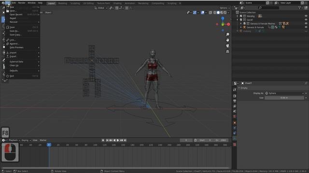
Task: Toggle viewport gizmo display icon
Action: (x=195, y=12)
